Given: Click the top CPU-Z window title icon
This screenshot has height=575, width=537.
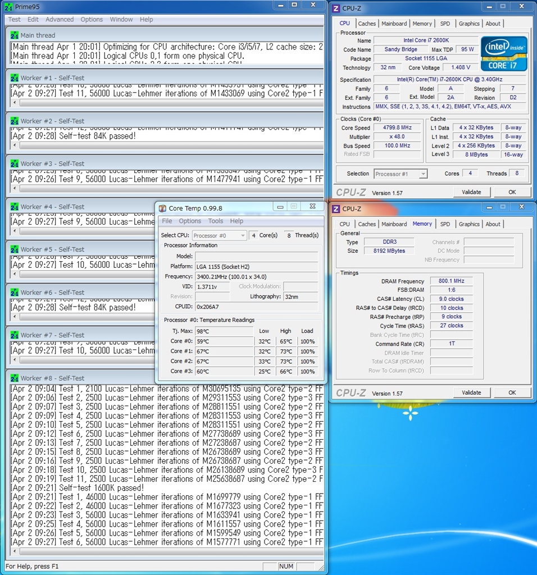Looking at the screenshot, I should 336,8.
